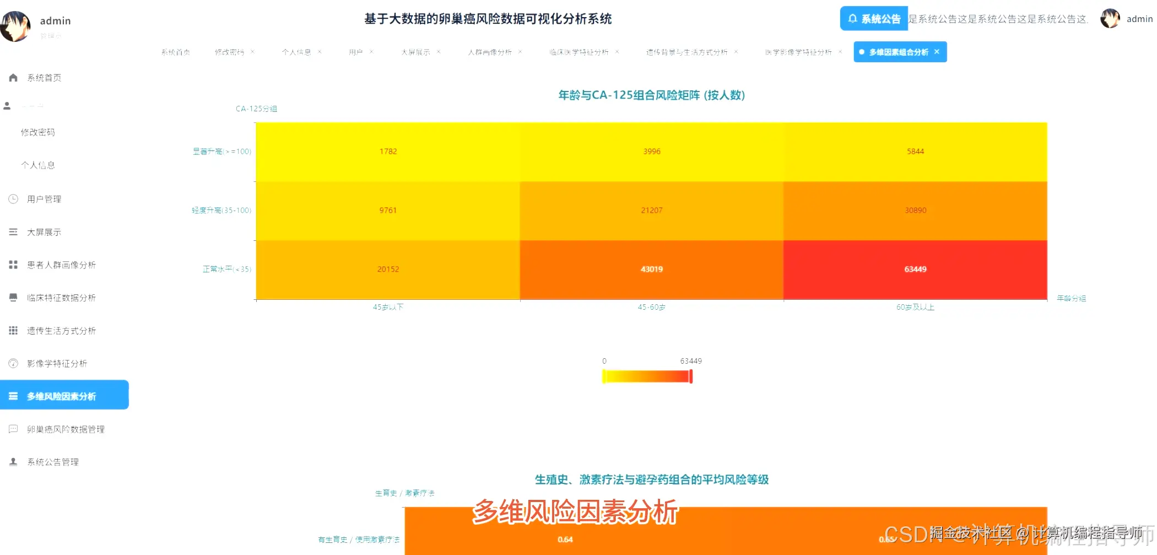Click the heatmap cell showing 5844
Screen dimensions: 1157x555
click(x=915, y=152)
